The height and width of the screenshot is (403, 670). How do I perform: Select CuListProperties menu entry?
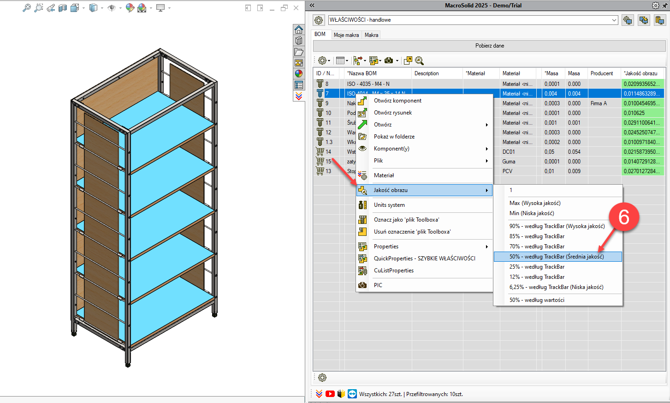tap(425, 271)
